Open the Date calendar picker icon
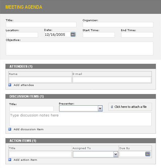This screenshot has height=168, width=161. (73, 35)
